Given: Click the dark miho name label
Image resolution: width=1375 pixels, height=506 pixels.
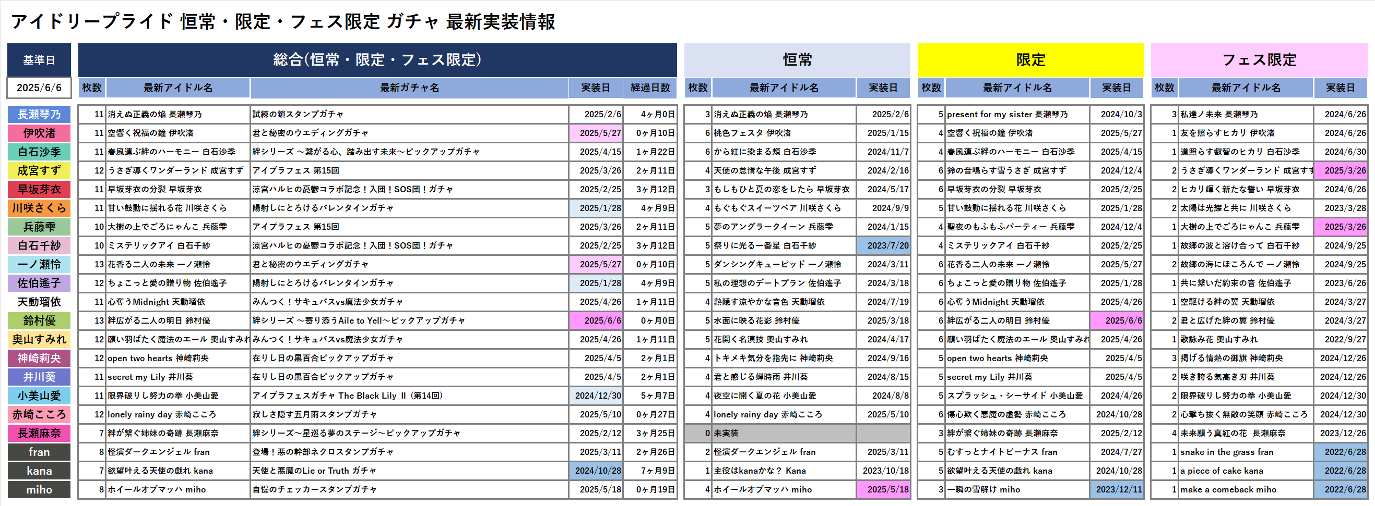Looking at the screenshot, I should 39,489.
